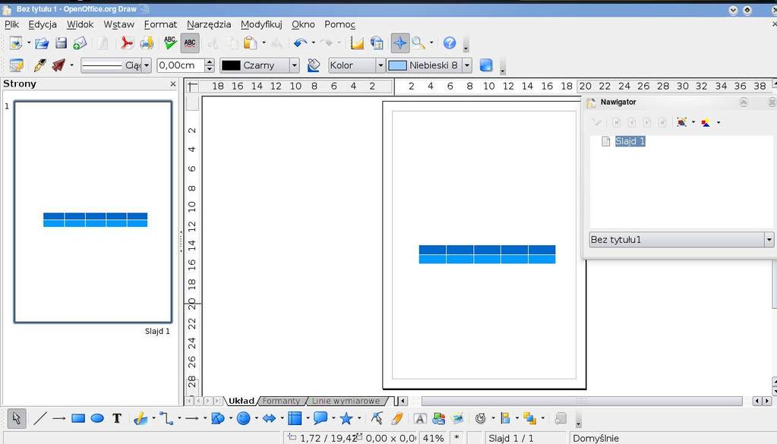Expand the New document arrow dropdown

[x=29, y=43]
